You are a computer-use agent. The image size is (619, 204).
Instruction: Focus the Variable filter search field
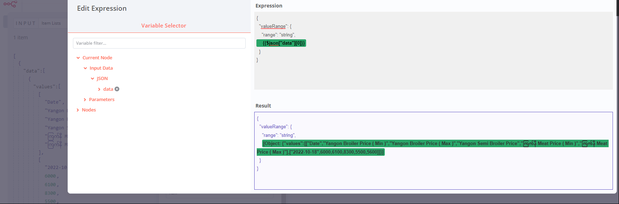coord(159,43)
